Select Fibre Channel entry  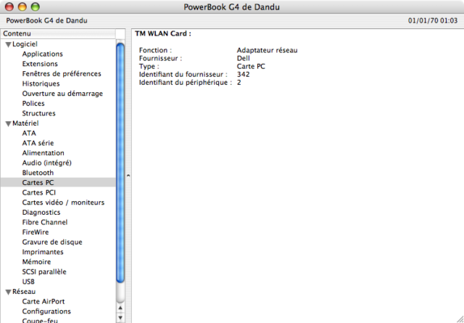[45, 222]
